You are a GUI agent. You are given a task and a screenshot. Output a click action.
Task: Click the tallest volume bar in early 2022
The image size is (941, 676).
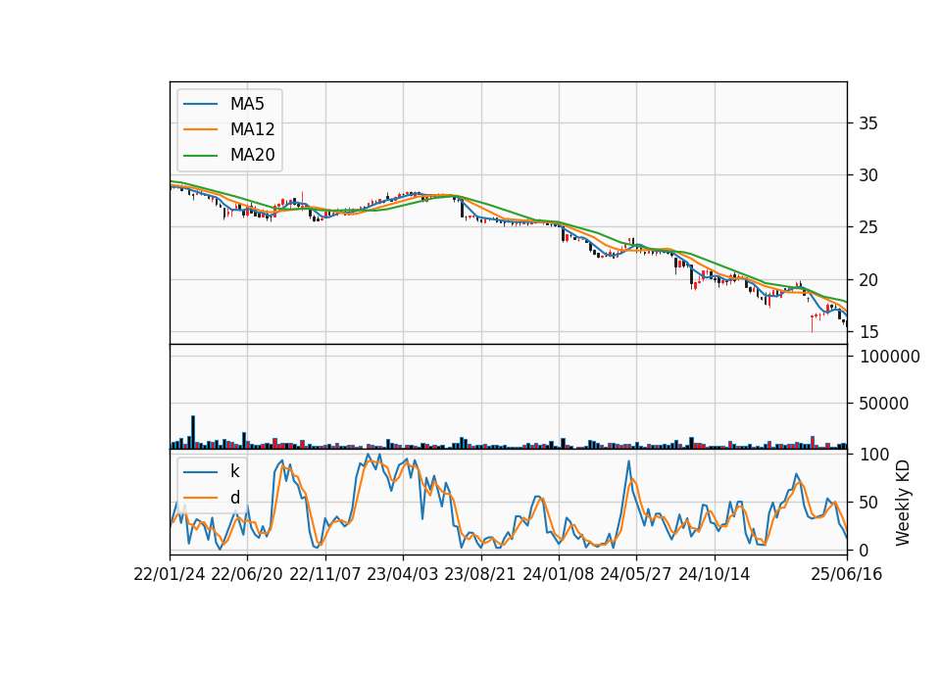click(193, 432)
